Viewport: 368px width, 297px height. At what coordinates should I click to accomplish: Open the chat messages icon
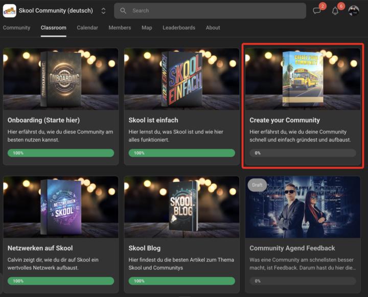coord(317,11)
